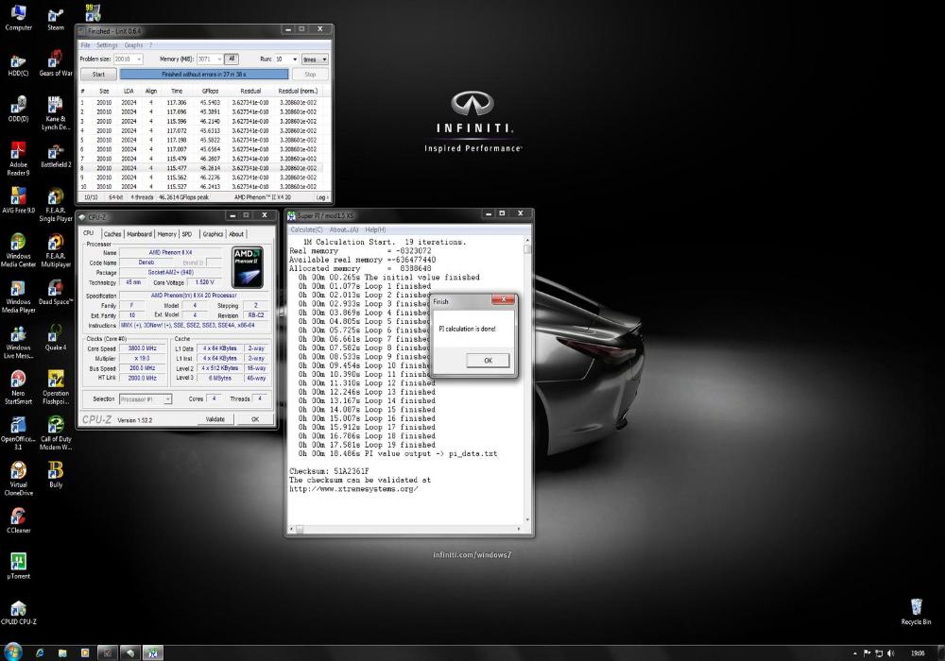Open the HDD(C) drive icon

coord(18,64)
